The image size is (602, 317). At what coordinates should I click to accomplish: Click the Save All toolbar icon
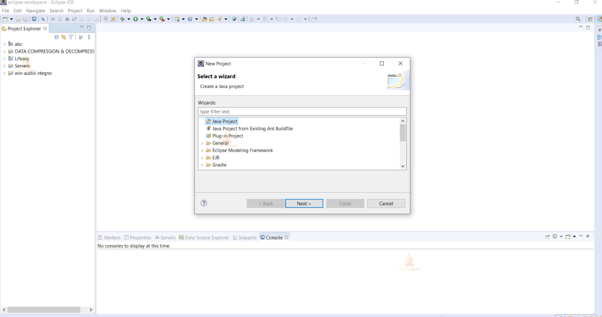[x=25, y=19]
